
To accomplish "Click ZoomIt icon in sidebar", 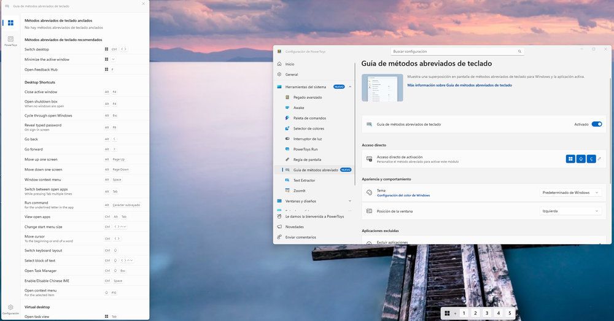I will (x=287, y=190).
